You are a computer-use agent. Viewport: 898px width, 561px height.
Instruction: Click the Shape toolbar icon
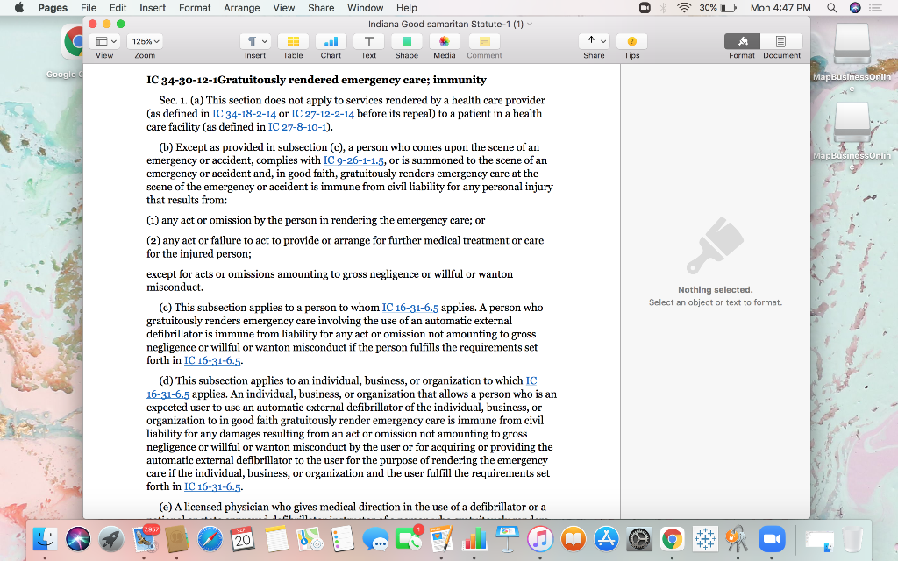point(407,41)
